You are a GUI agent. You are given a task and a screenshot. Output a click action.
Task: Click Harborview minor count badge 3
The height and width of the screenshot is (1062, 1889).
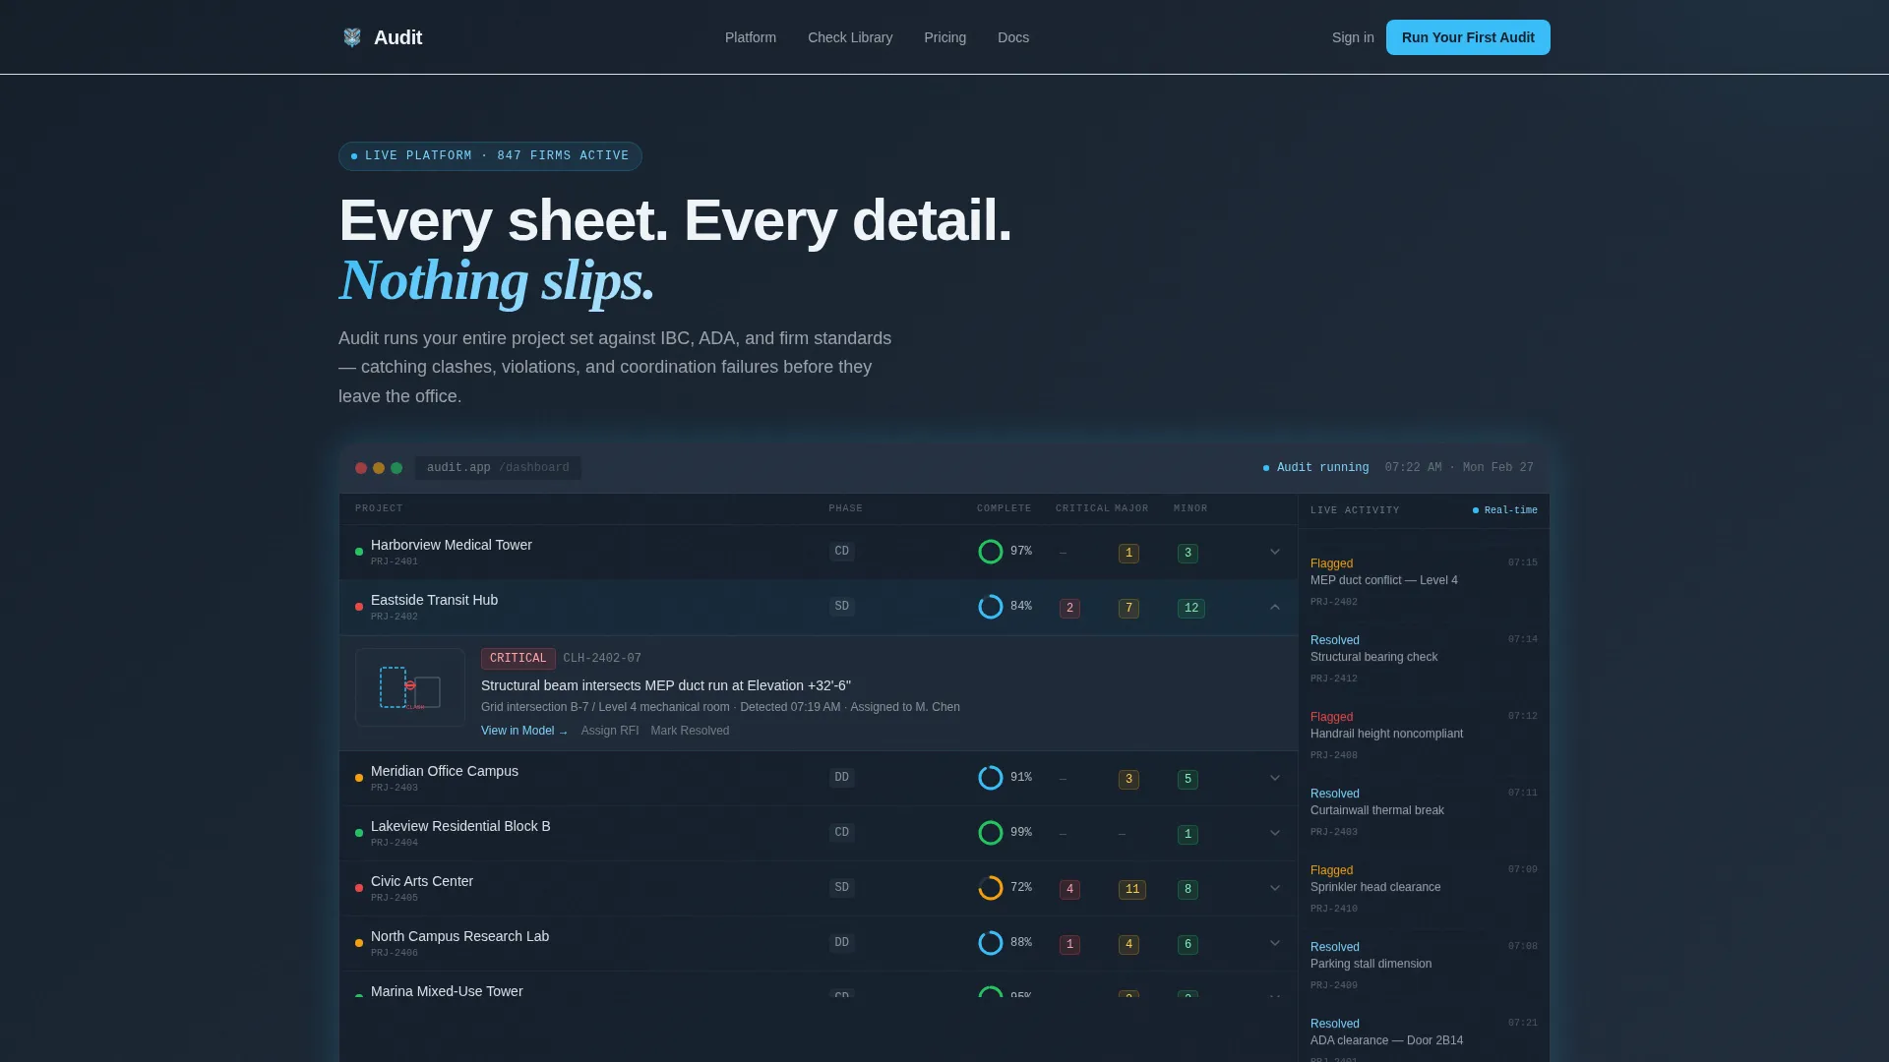[1188, 554]
